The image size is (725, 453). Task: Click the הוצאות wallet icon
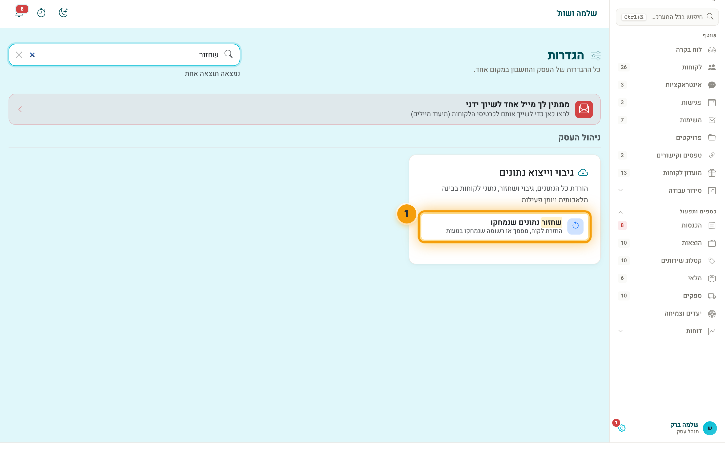click(x=712, y=243)
